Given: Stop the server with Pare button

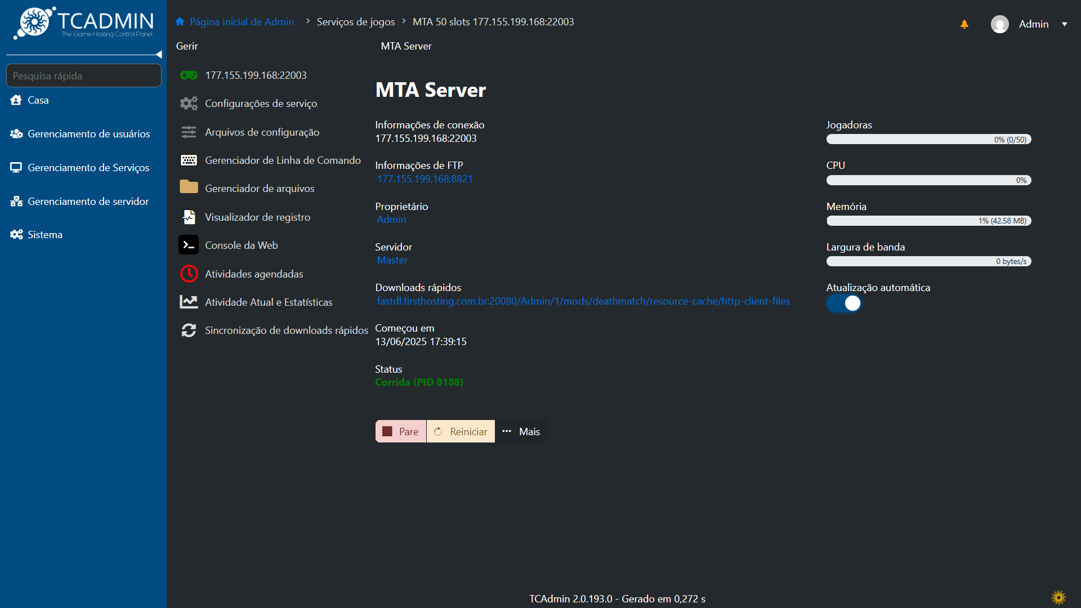Looking at the screenshot, I should pyautogui.click(x=401, y=431).
